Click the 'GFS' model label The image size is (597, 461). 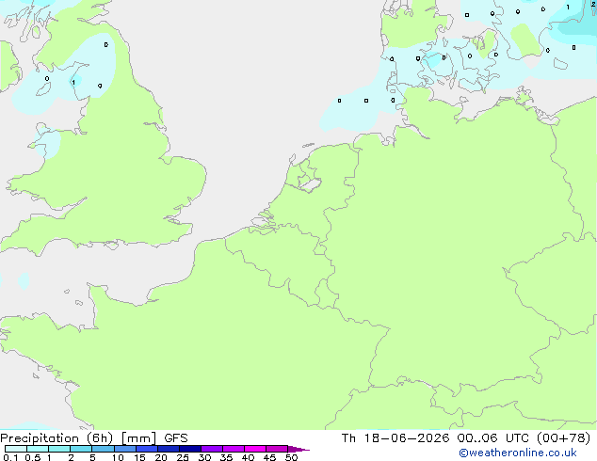click(176, 438)
